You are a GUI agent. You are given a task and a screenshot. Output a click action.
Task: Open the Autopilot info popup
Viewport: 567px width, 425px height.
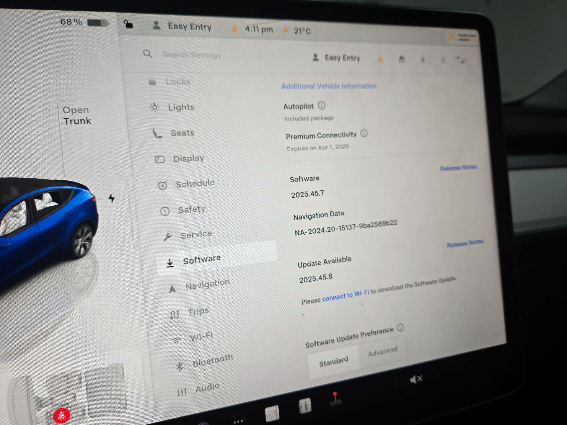322,106
